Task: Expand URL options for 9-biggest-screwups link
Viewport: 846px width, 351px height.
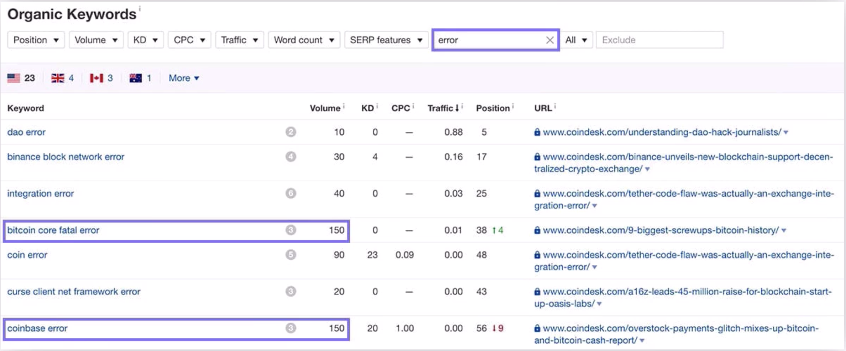Action: [784, 230]
